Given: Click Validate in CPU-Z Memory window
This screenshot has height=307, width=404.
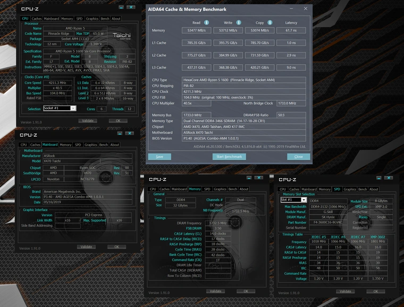Looking at the screenshot, I should click(215, 291).
